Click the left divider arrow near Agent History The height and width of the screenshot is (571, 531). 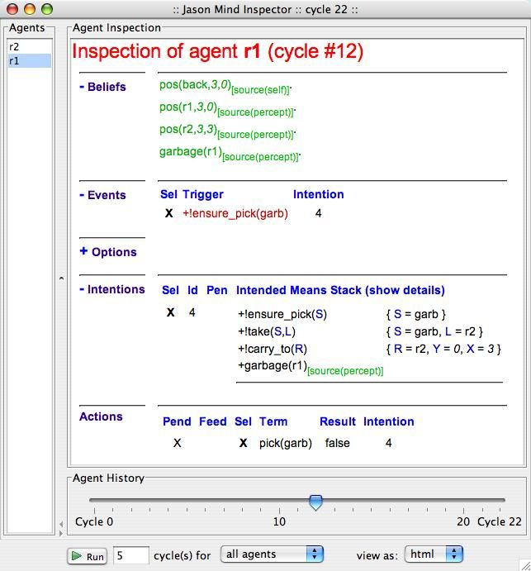pos(61,524)
